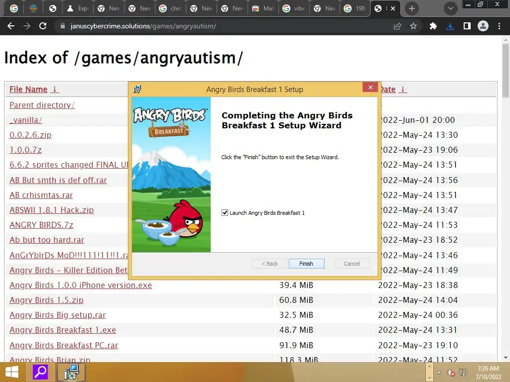
Task: Open the Parent directory link
Action: pos(42,105)
